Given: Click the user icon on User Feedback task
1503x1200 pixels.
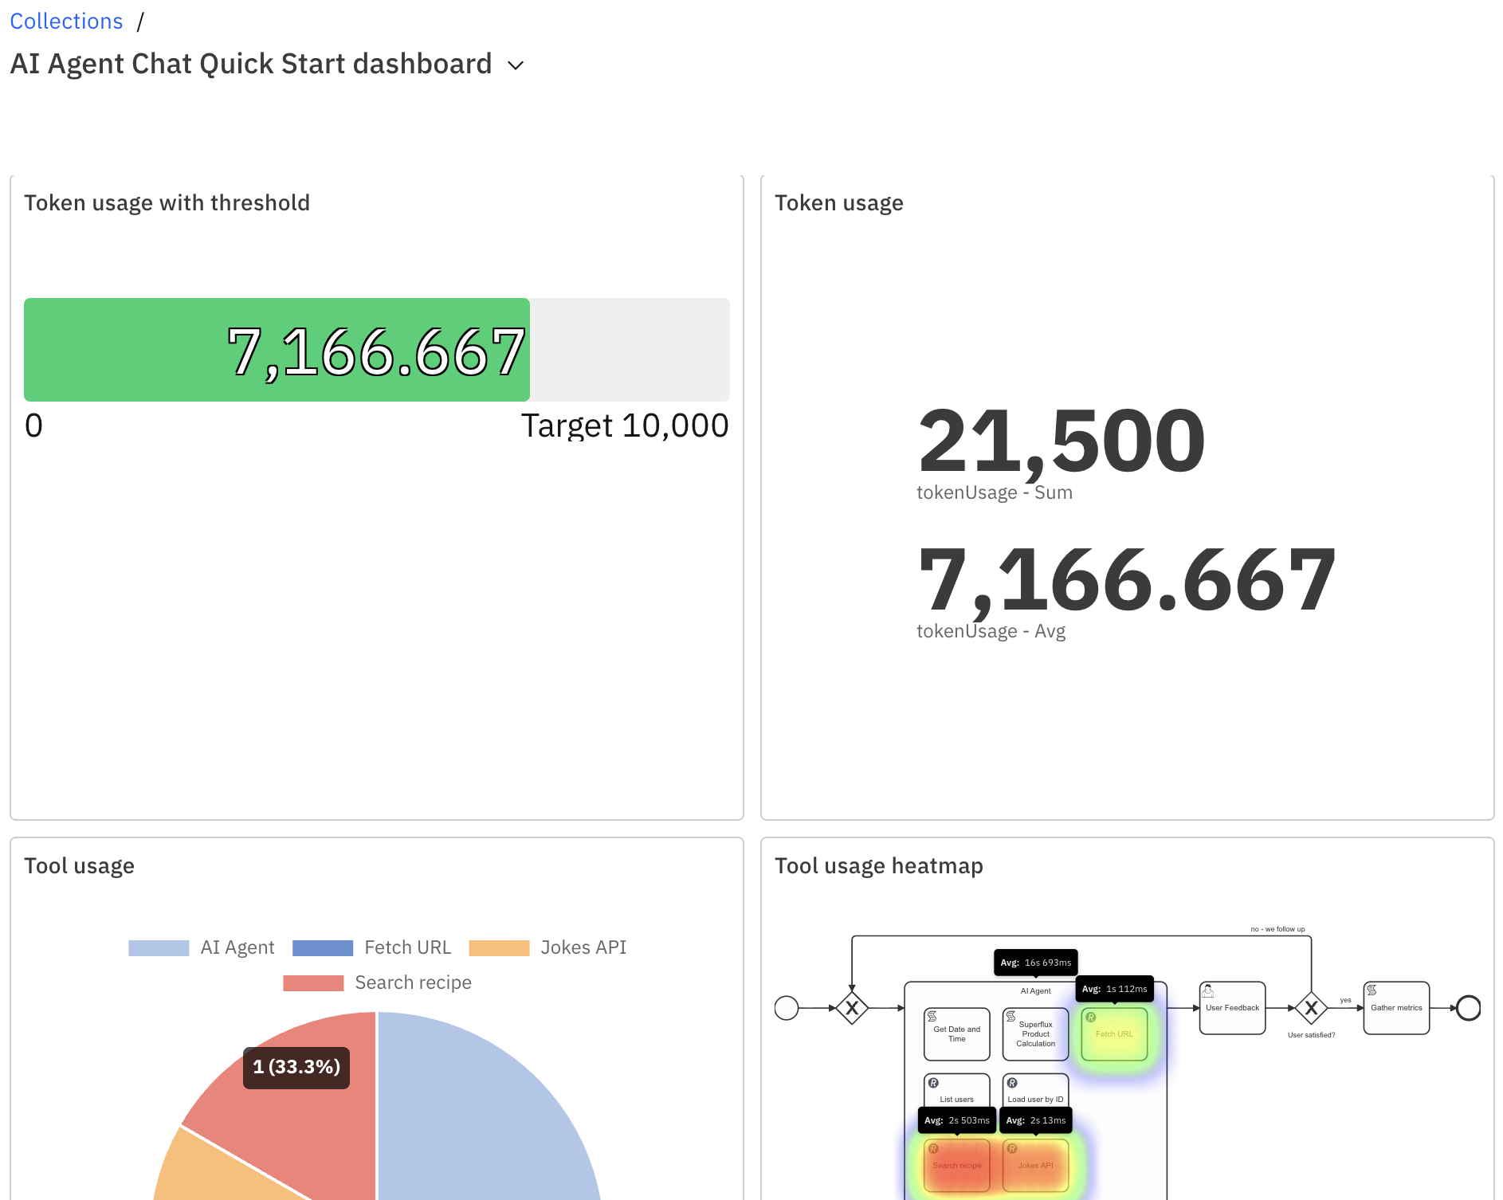Looking at the screenshot, I should click(x=1208, y=991).
